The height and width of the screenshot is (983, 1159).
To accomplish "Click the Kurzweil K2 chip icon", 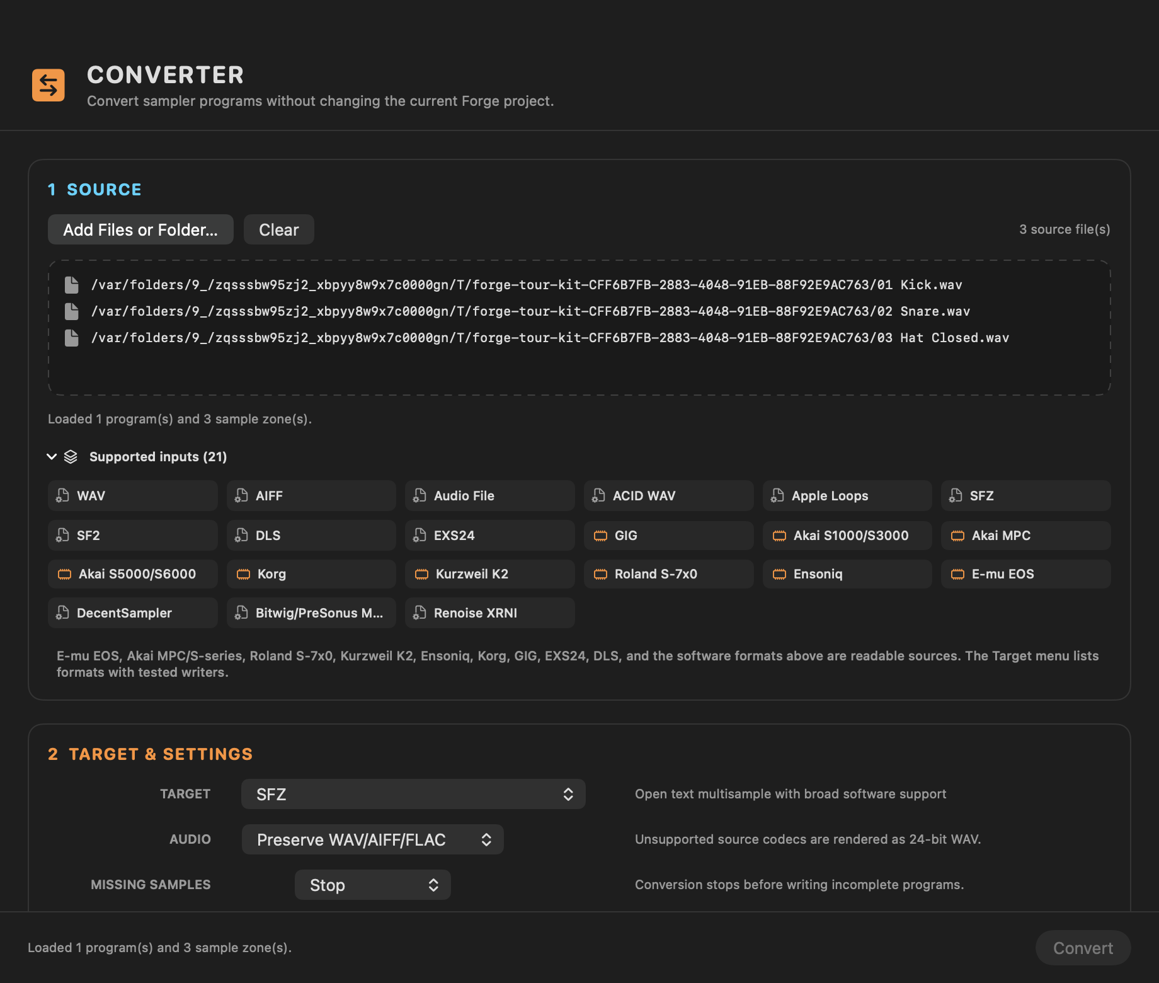I will (x=421, y=574).
